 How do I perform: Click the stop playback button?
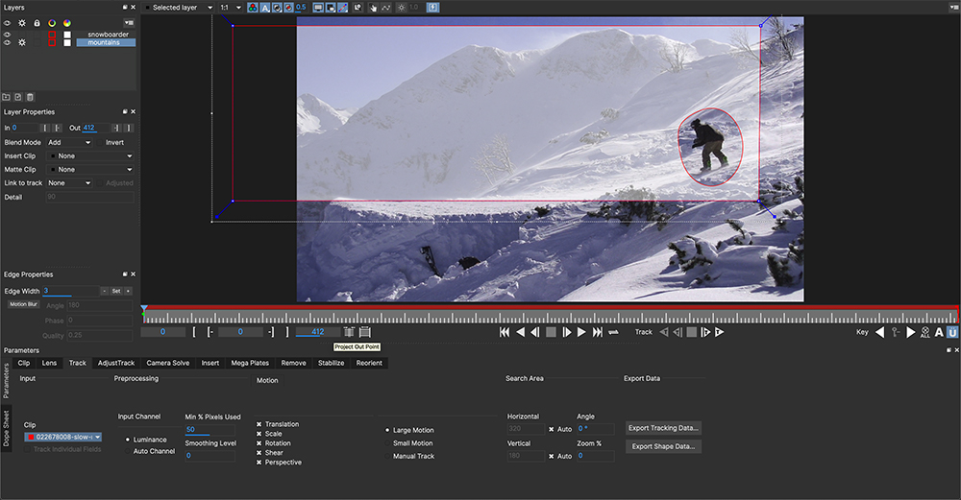[551, 332]
